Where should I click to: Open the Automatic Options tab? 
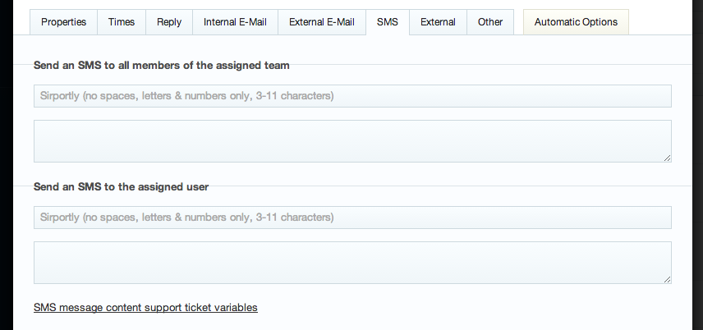pyautogui.click(x=576, y=22)
